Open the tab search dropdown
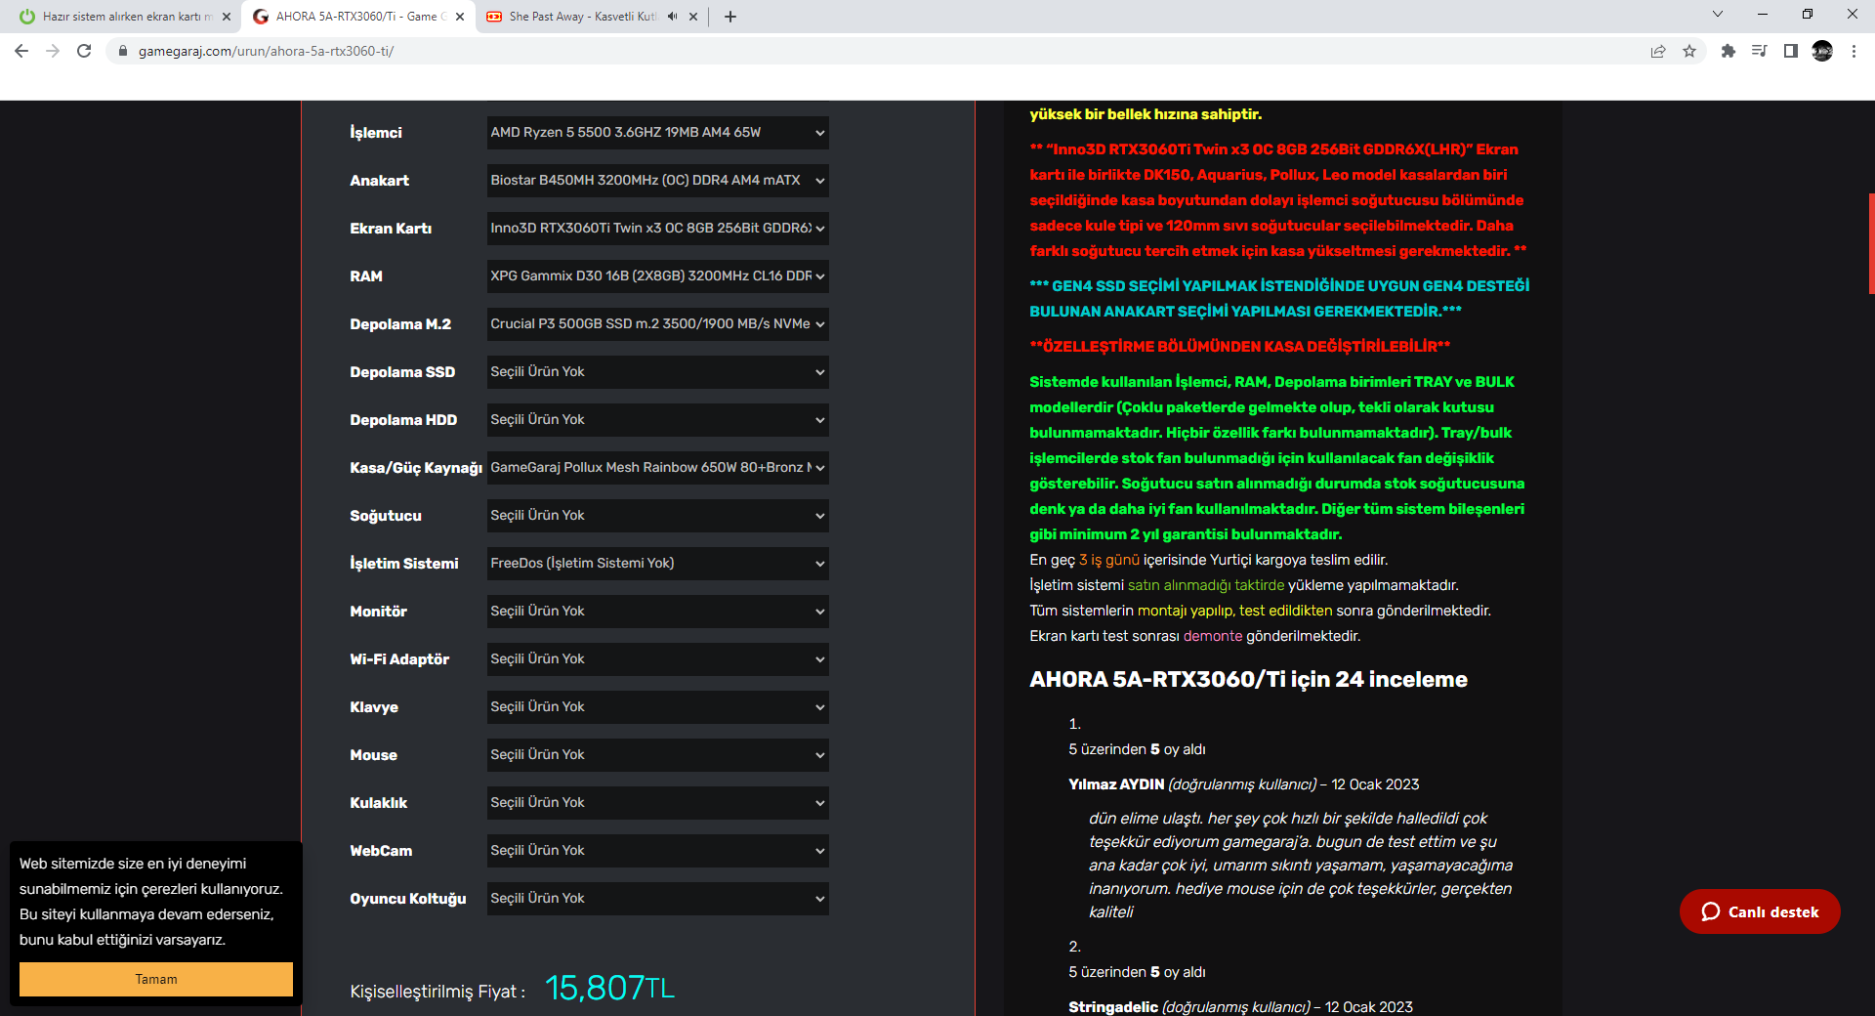This screenshot has height=1016, width=1875. click(1718, 15)
